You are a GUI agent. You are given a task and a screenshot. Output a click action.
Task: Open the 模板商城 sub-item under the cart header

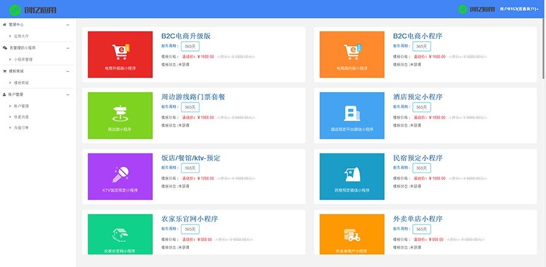point(21,83)
